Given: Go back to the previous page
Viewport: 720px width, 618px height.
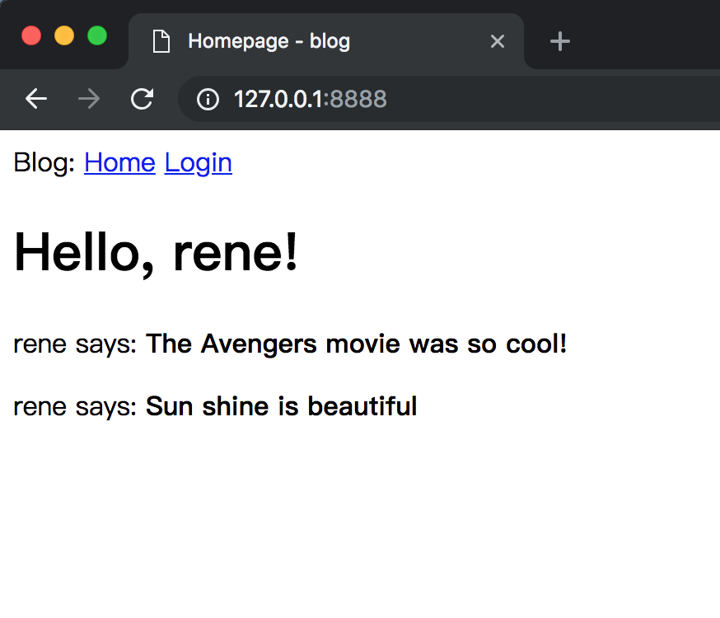Looking at the screenshot, I should [x=36, y=100].
